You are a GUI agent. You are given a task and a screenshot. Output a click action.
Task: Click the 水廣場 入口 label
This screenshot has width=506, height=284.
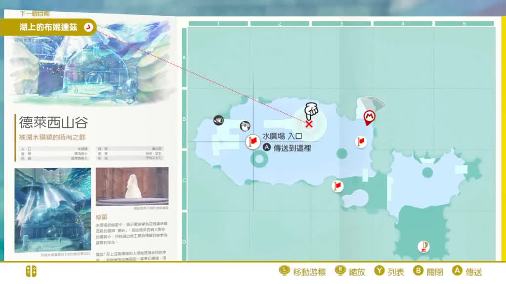[282, 136]
